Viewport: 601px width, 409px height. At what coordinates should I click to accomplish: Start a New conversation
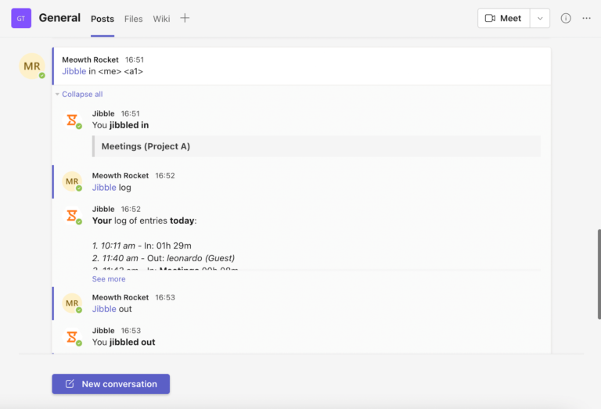[111, 384]
